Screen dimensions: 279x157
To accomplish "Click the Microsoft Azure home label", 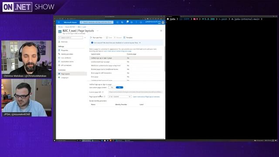I will pos(70,22).
